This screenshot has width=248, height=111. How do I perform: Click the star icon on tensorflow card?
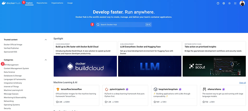click(x=57, y=102)
